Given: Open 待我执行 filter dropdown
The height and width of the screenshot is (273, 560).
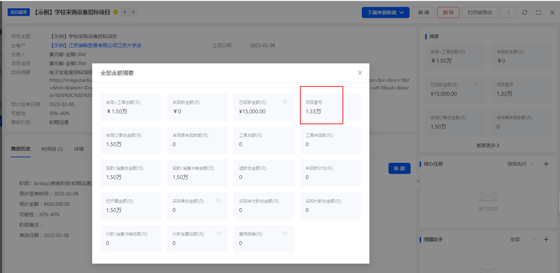Looking at the screenshot, I should point(520,164).
